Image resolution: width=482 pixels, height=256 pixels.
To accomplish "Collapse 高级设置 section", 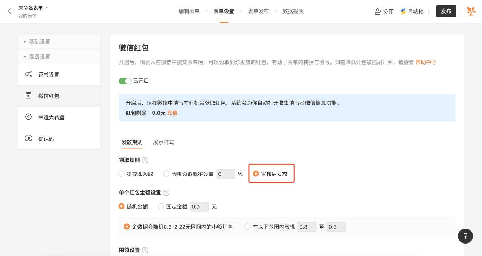I will 59,57.
